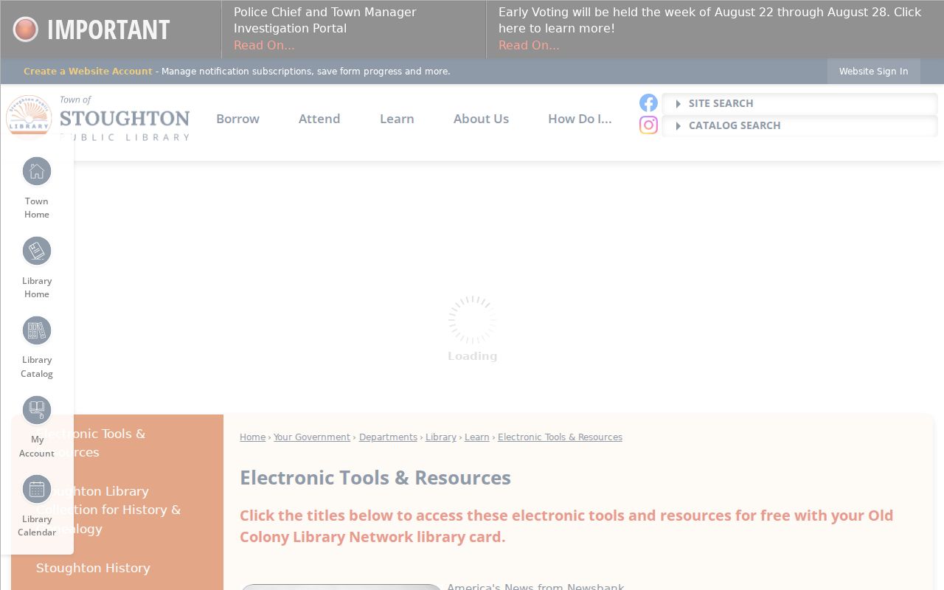Click the Early Voting alert headline
The image size is (944, 590).
pyautogui.click(x=709, y=20)
